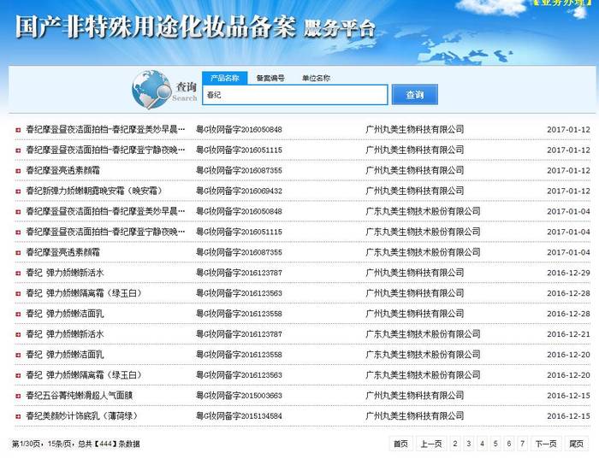This screenshot has width=599, height=459.
Task: Switch to the 单位名称 tab
Action: pyautogui.click(x=316, y=79)
